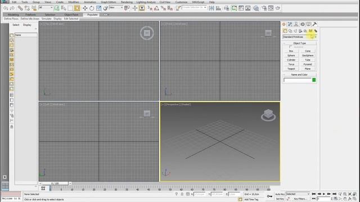Click the Simulate ribbon button
Screen dimensions: 360x202
[46, 19]
